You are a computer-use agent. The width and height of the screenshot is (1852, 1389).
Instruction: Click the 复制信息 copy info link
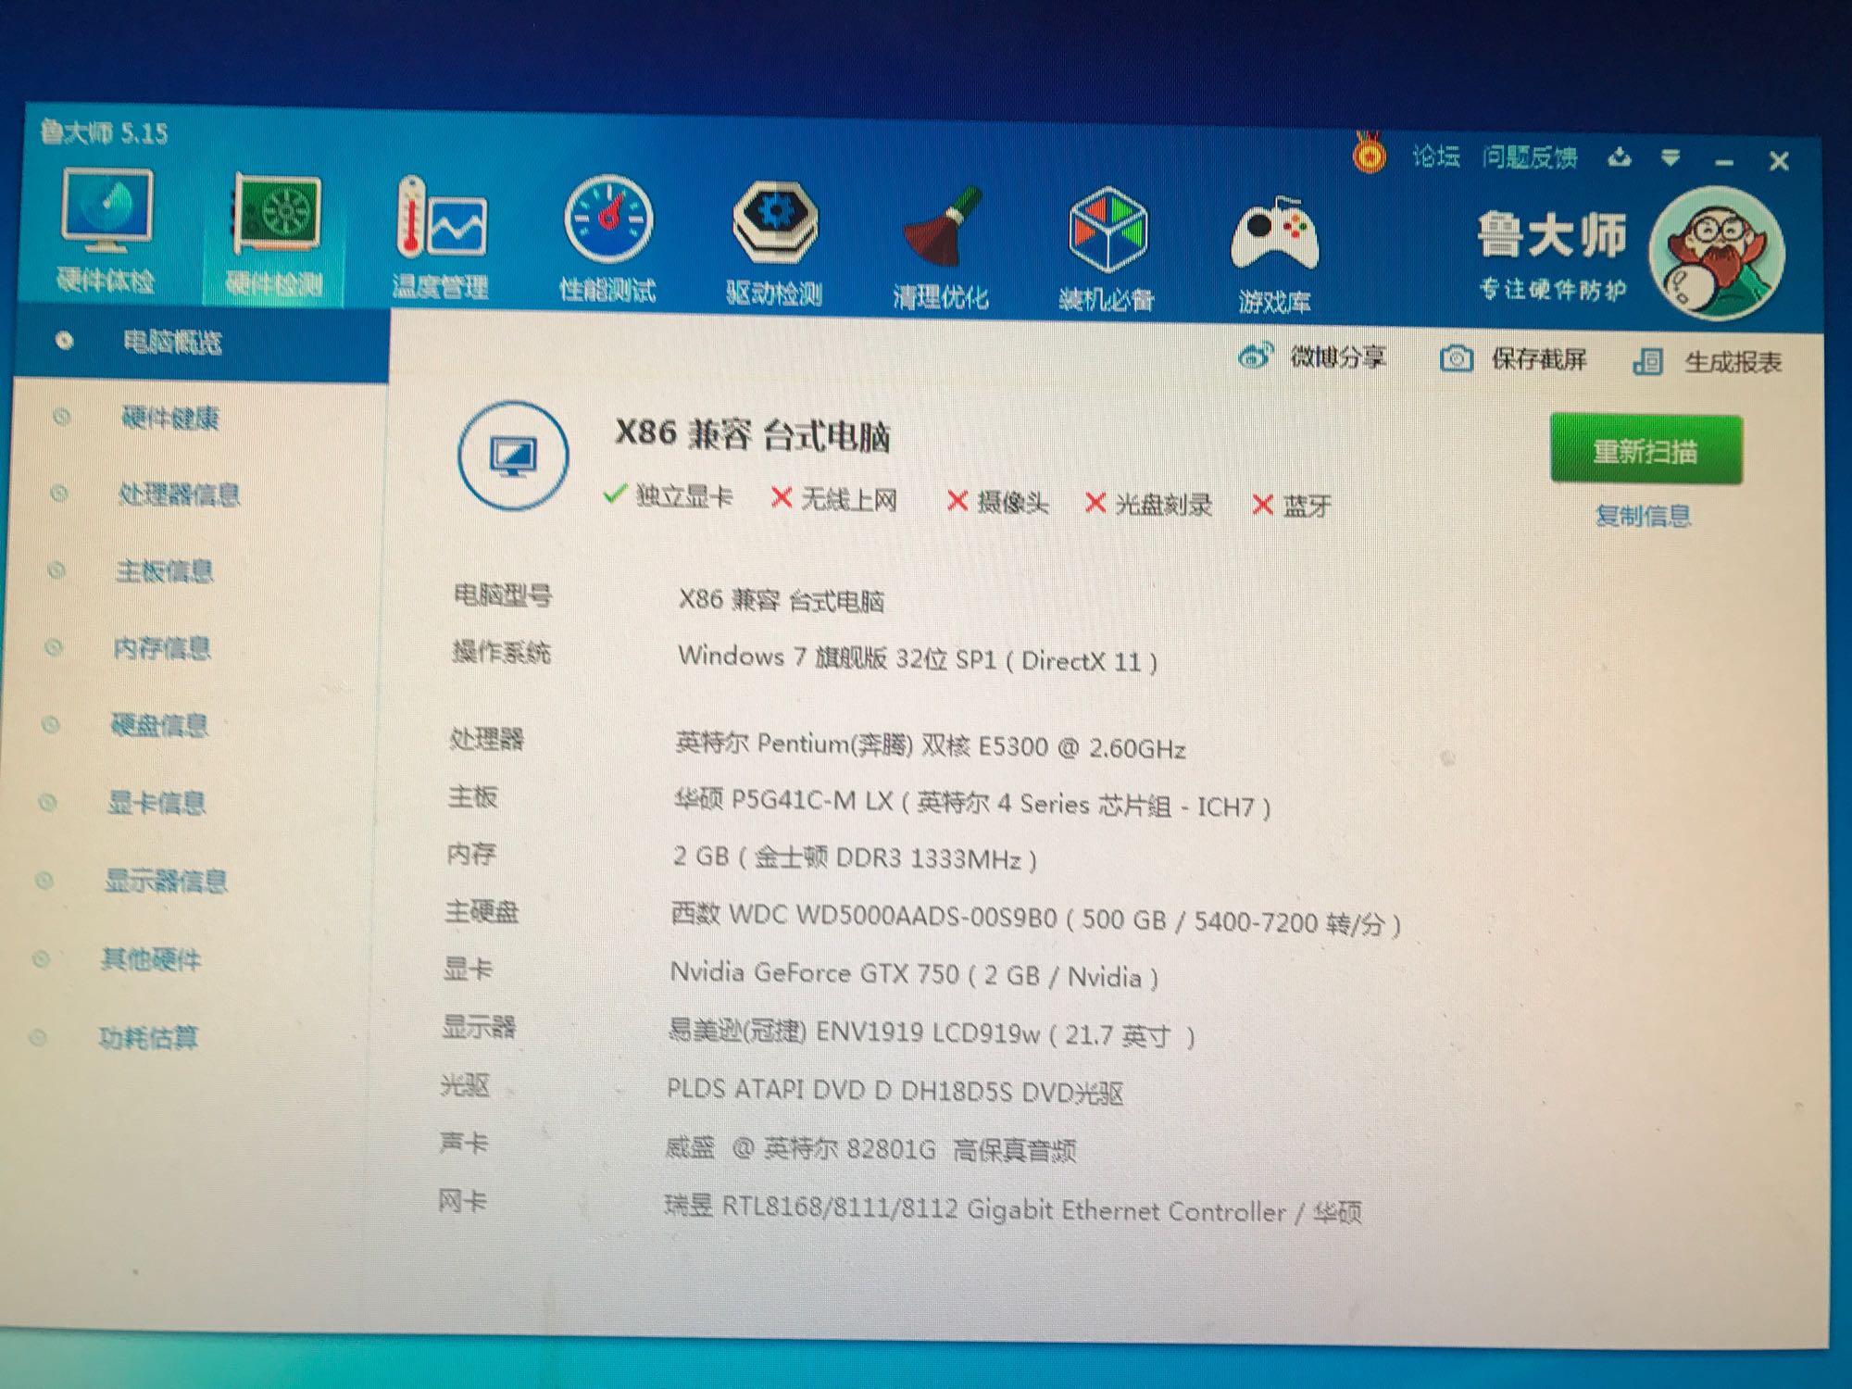click(x=1643, y=516)
